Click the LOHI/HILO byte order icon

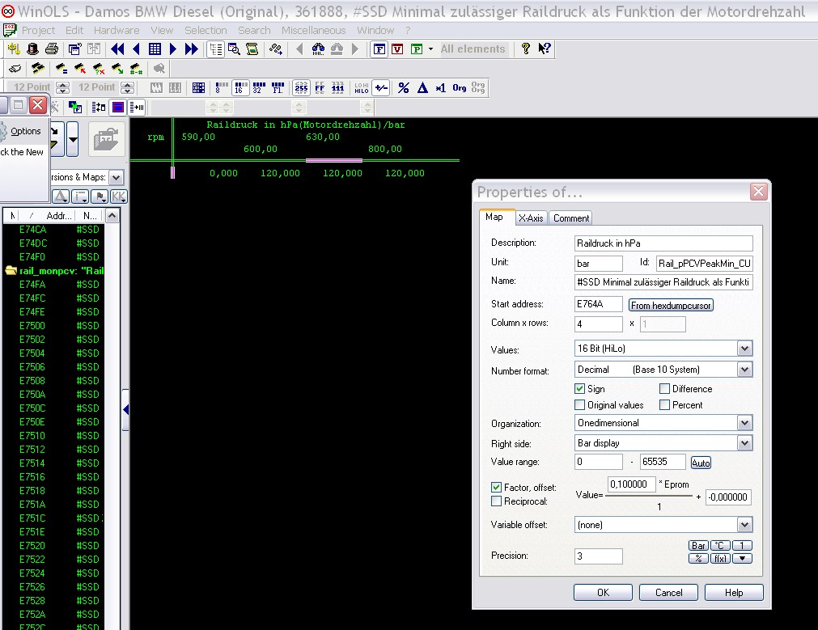pyautogui.click(x=361, y=87)
